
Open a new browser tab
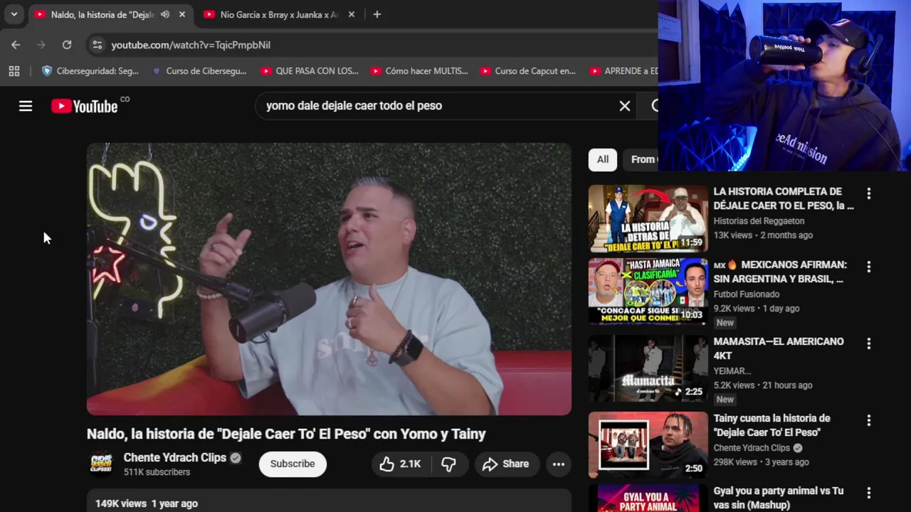click(x=377, y=14)
